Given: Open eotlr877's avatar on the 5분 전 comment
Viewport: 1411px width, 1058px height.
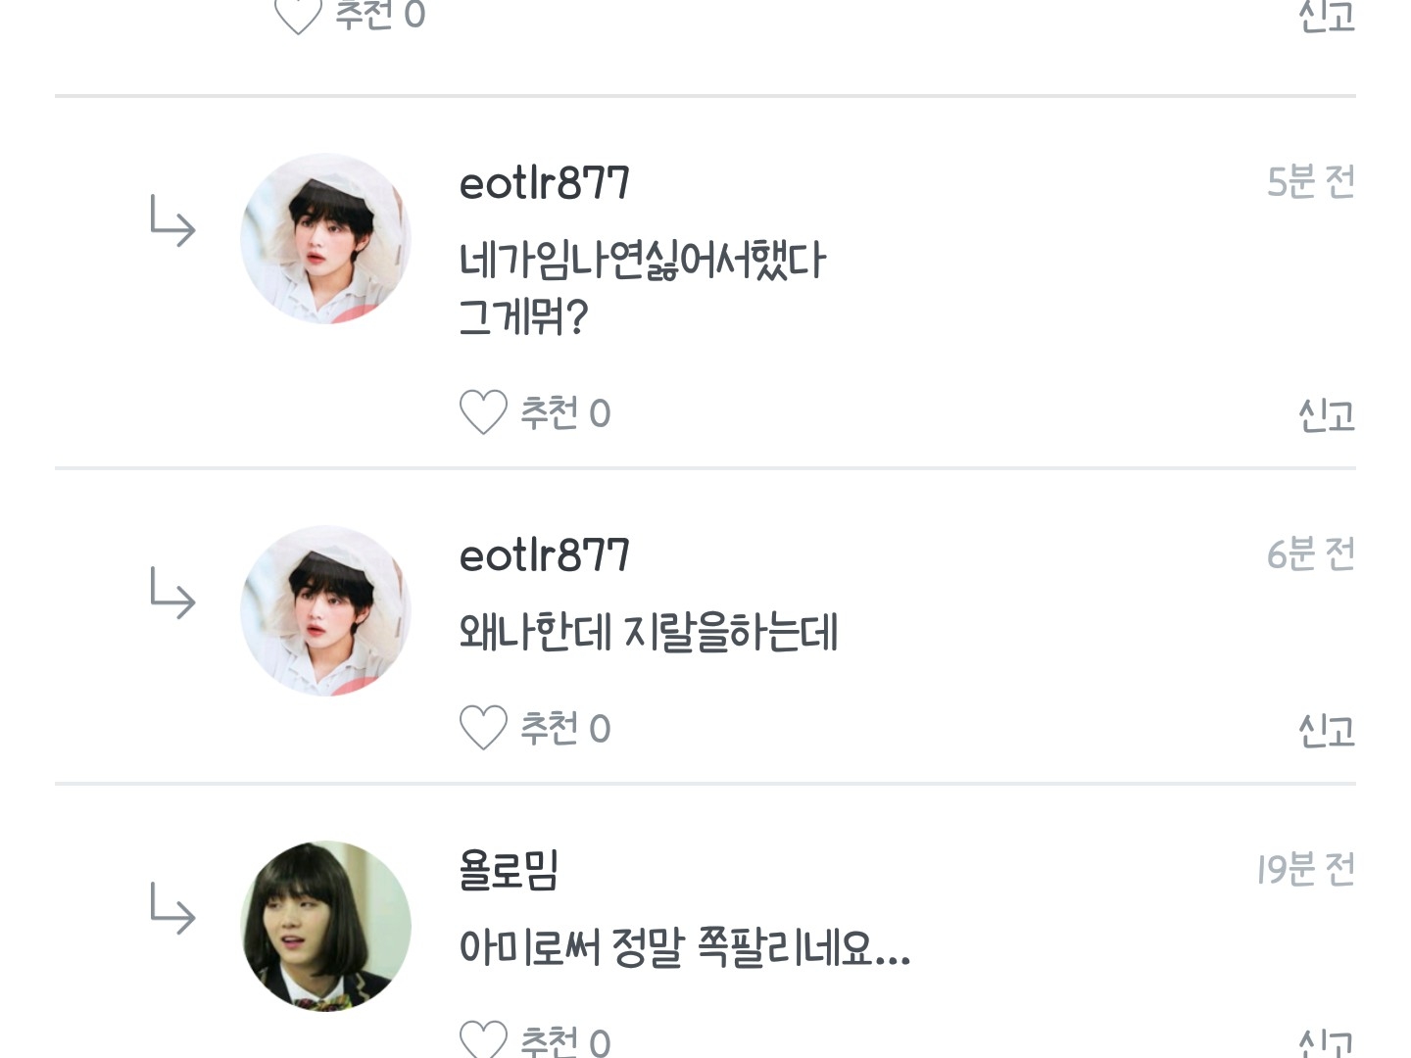Looking at the screenshot, I should [x=325, y=238].
